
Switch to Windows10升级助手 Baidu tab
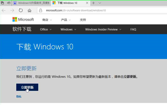(31, 3)
